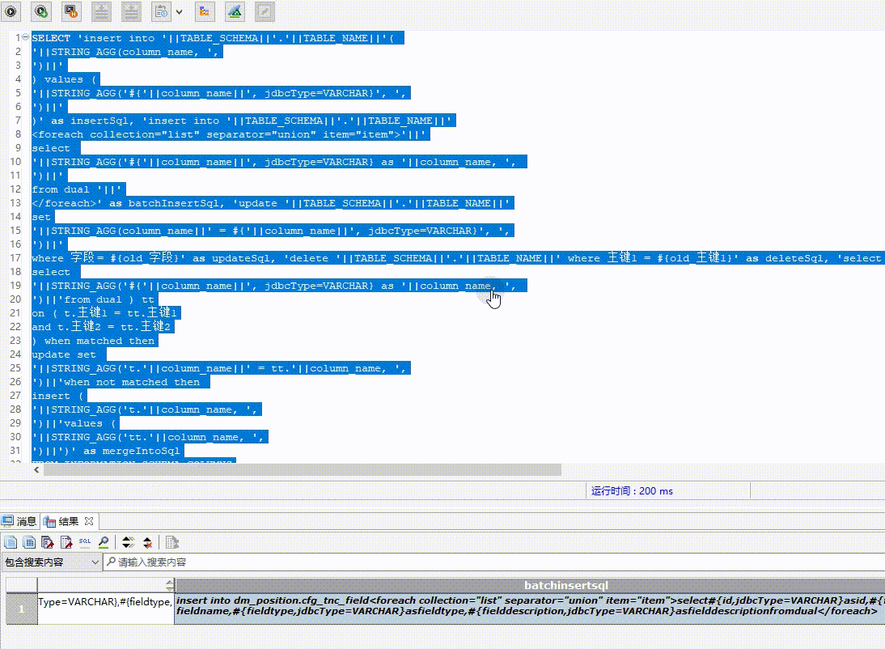Click the batchinsertsql cell starting 'insert into dm_position'
885x649 pixels.
[x=529, y=609]
